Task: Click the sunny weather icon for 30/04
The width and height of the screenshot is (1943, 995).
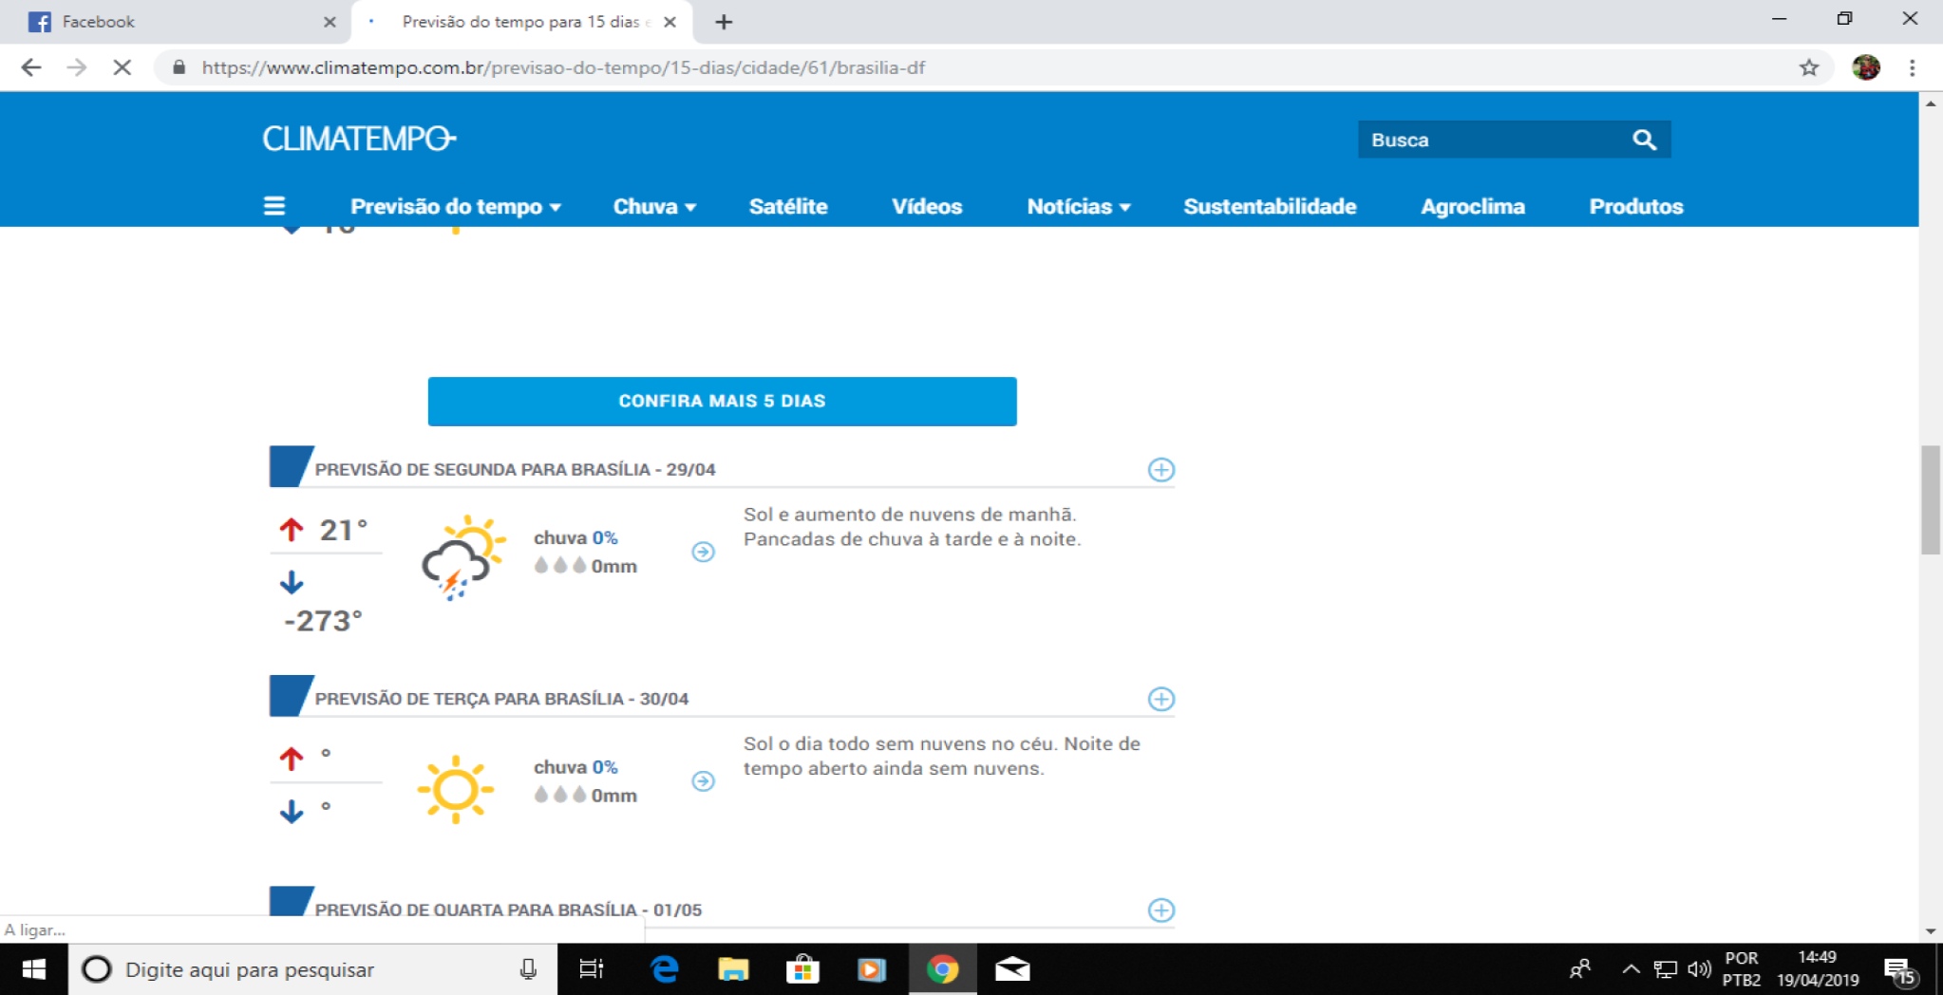Action: pyautogui.click(x=456, y=789)
